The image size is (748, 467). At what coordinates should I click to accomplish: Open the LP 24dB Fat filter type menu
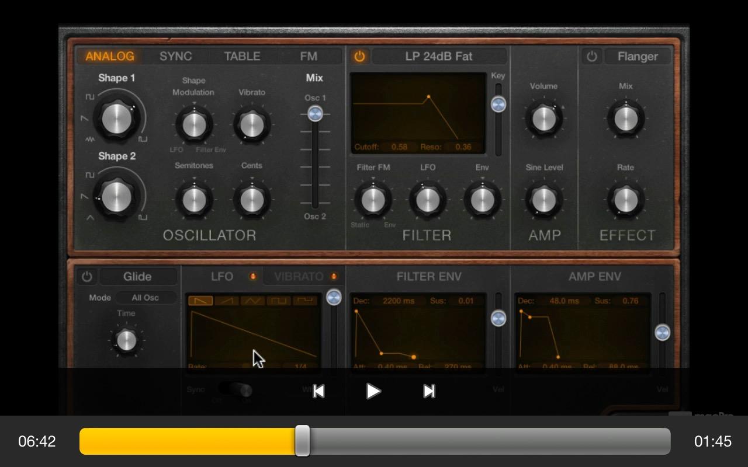click(439, 57)
